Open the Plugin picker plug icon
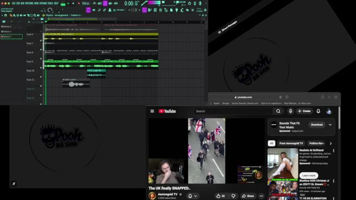Screen dimensions: 356x200 click(176, 10)
